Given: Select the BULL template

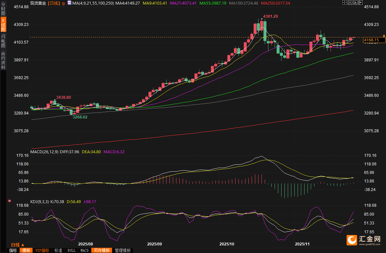Looking at the screenshot, I should point(71,250).
